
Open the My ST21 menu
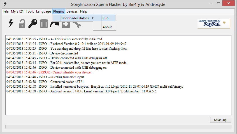(17, 11)
